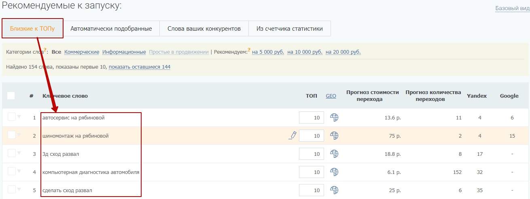The image size is (530, 199).
Task: Expand arrow next to row 4 checkbox
Action: coord(19,172)
